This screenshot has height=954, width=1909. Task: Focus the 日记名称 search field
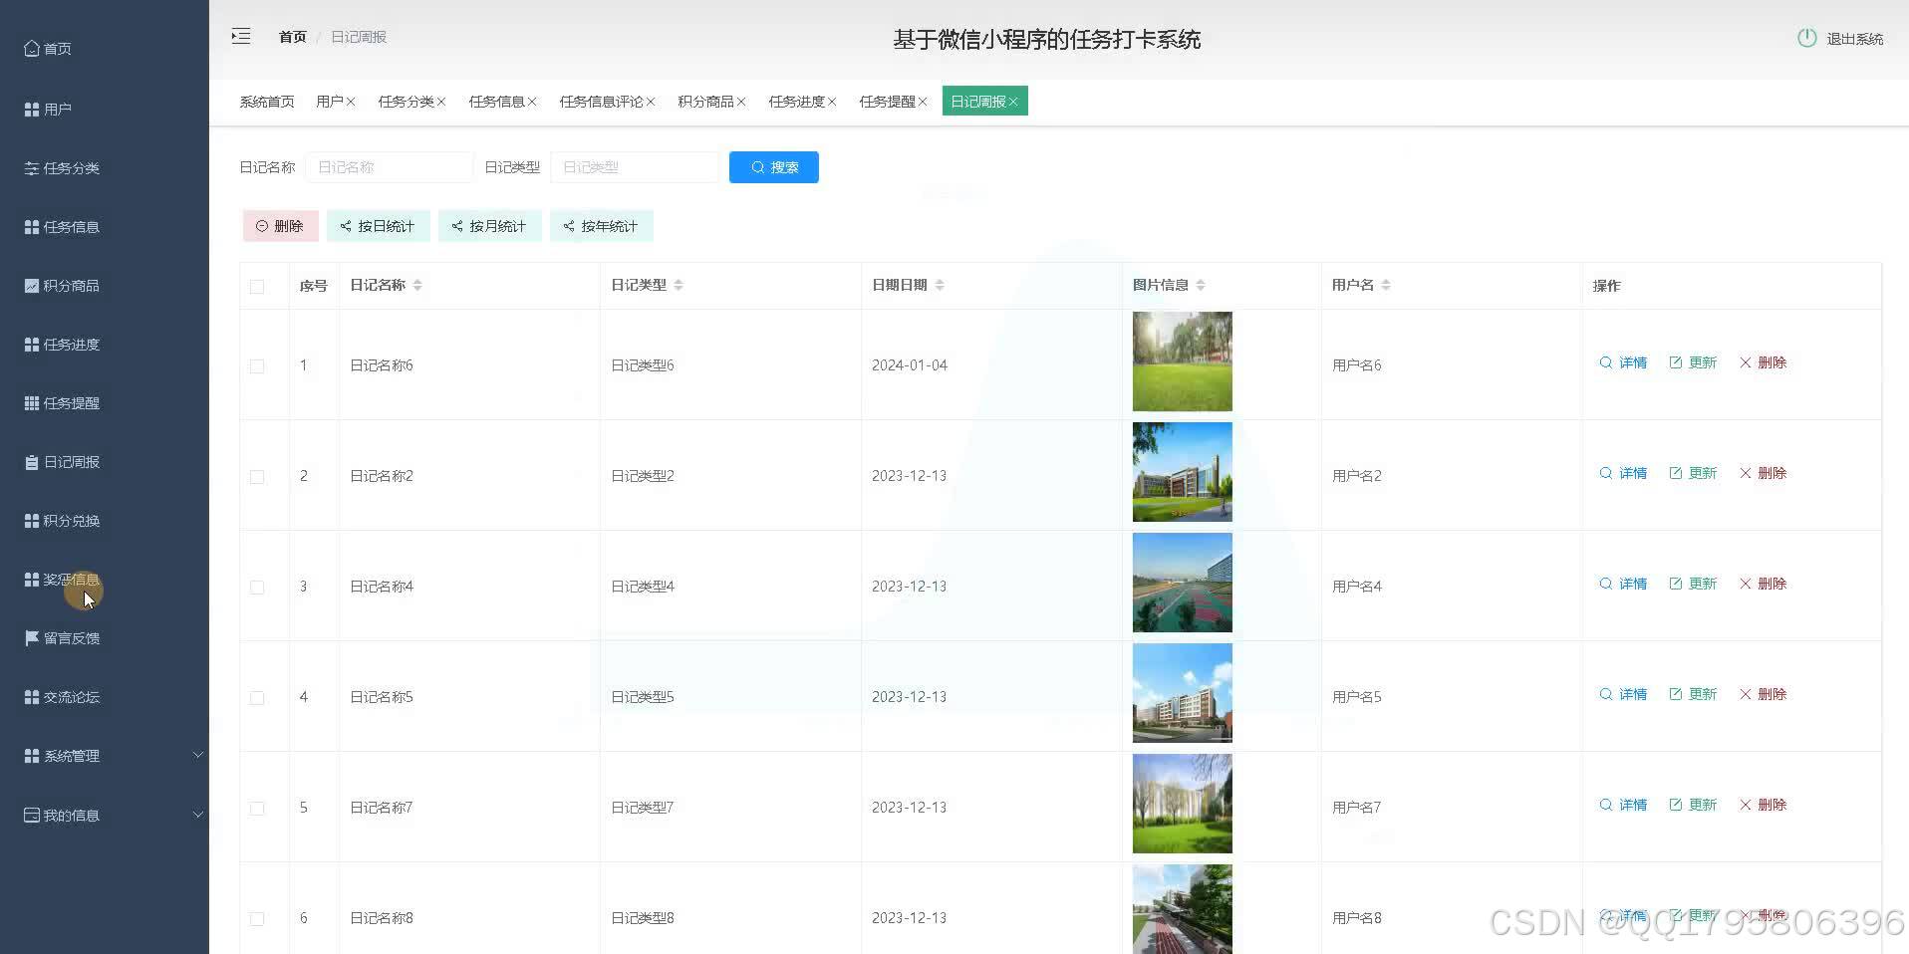tap(390, 167)
